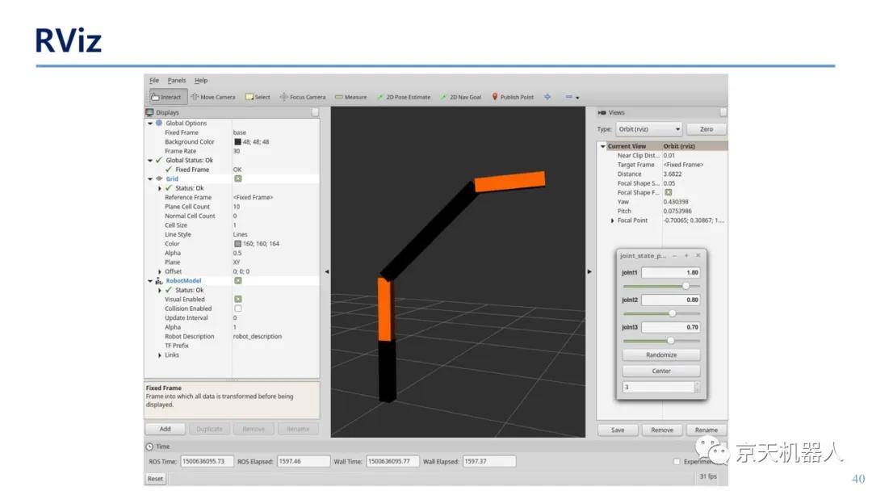The width and height of the screenshot is (872, 491).
Task: Click the Views panel camera icon
Action: point(602,112)
